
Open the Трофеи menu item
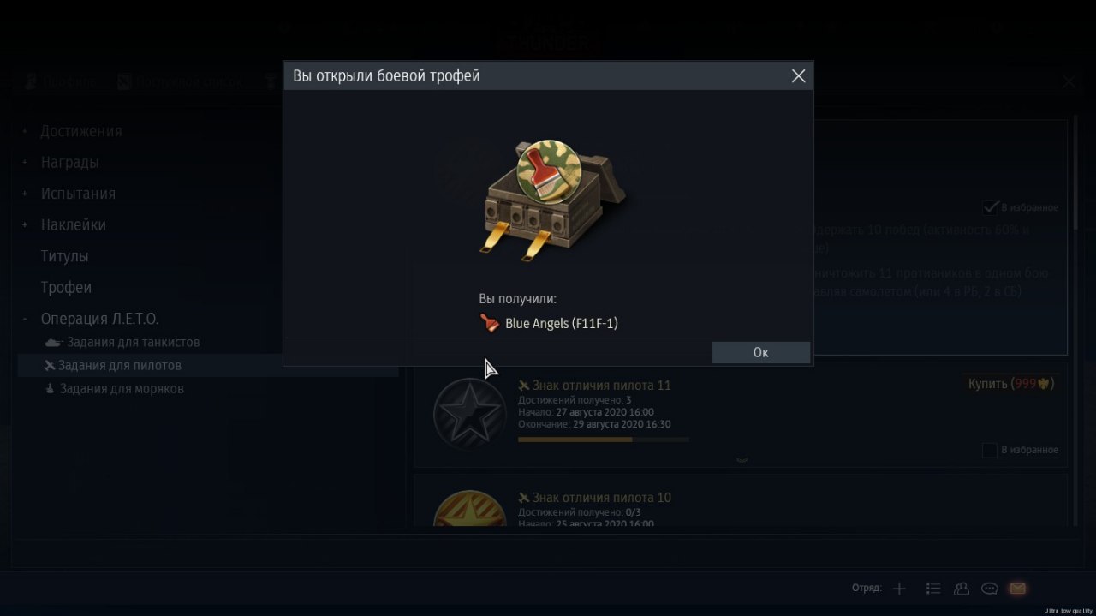[66, 287]
